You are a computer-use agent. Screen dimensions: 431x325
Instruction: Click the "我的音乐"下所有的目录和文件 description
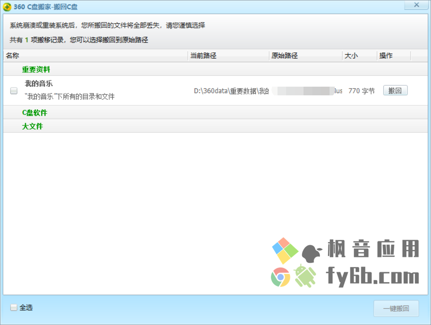click(69, 97)
